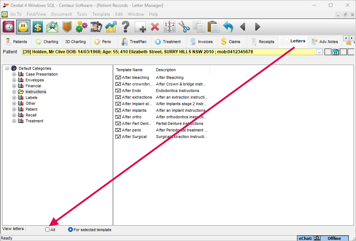Click the smiley icon beside Go To menu
The image size is (356, 241).
click(x=4, y=14)
